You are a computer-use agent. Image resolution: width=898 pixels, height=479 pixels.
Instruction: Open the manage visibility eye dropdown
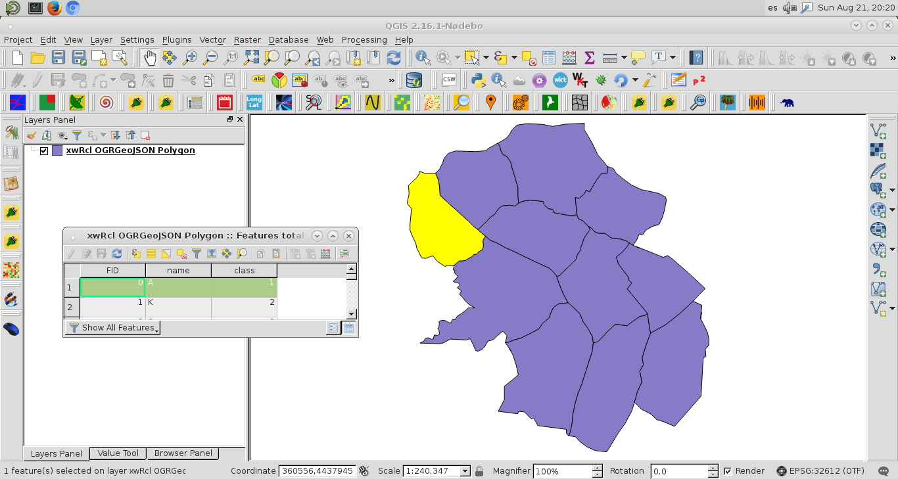[x=63, y=135]
